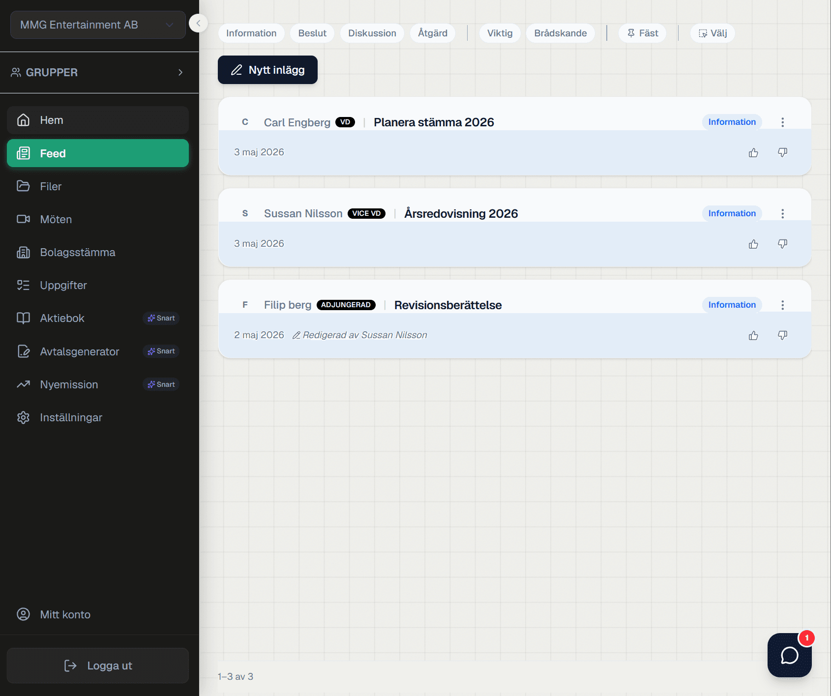This screenshot has height=696, width=831.
Task: Click the Information tag on Revisionsberättelse
Action: (732, 305)
